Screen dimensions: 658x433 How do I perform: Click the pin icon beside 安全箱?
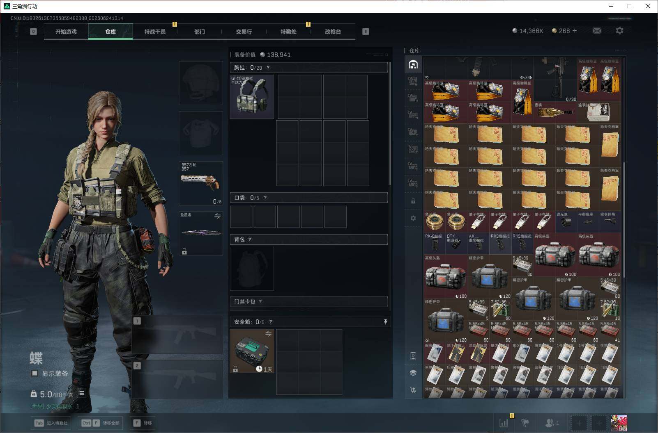[x=385, y=322]
